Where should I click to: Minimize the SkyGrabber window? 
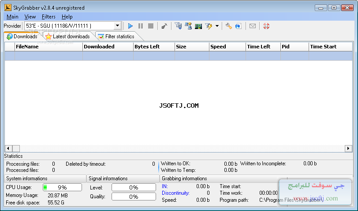[x=321, y=8]
